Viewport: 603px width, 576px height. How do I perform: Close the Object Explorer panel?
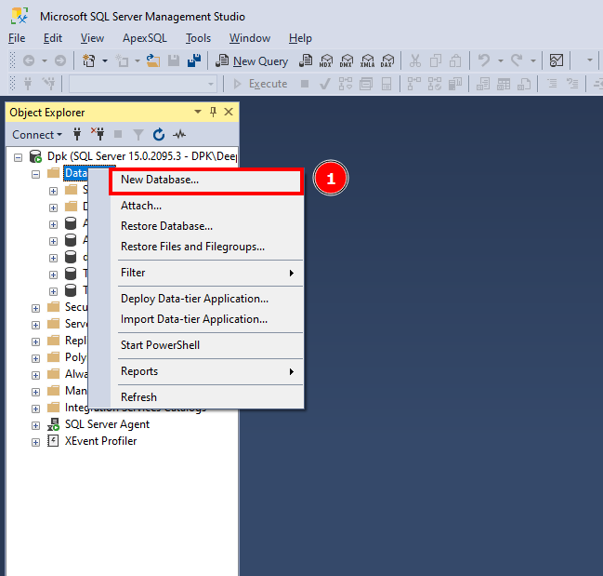coord(229,112)
